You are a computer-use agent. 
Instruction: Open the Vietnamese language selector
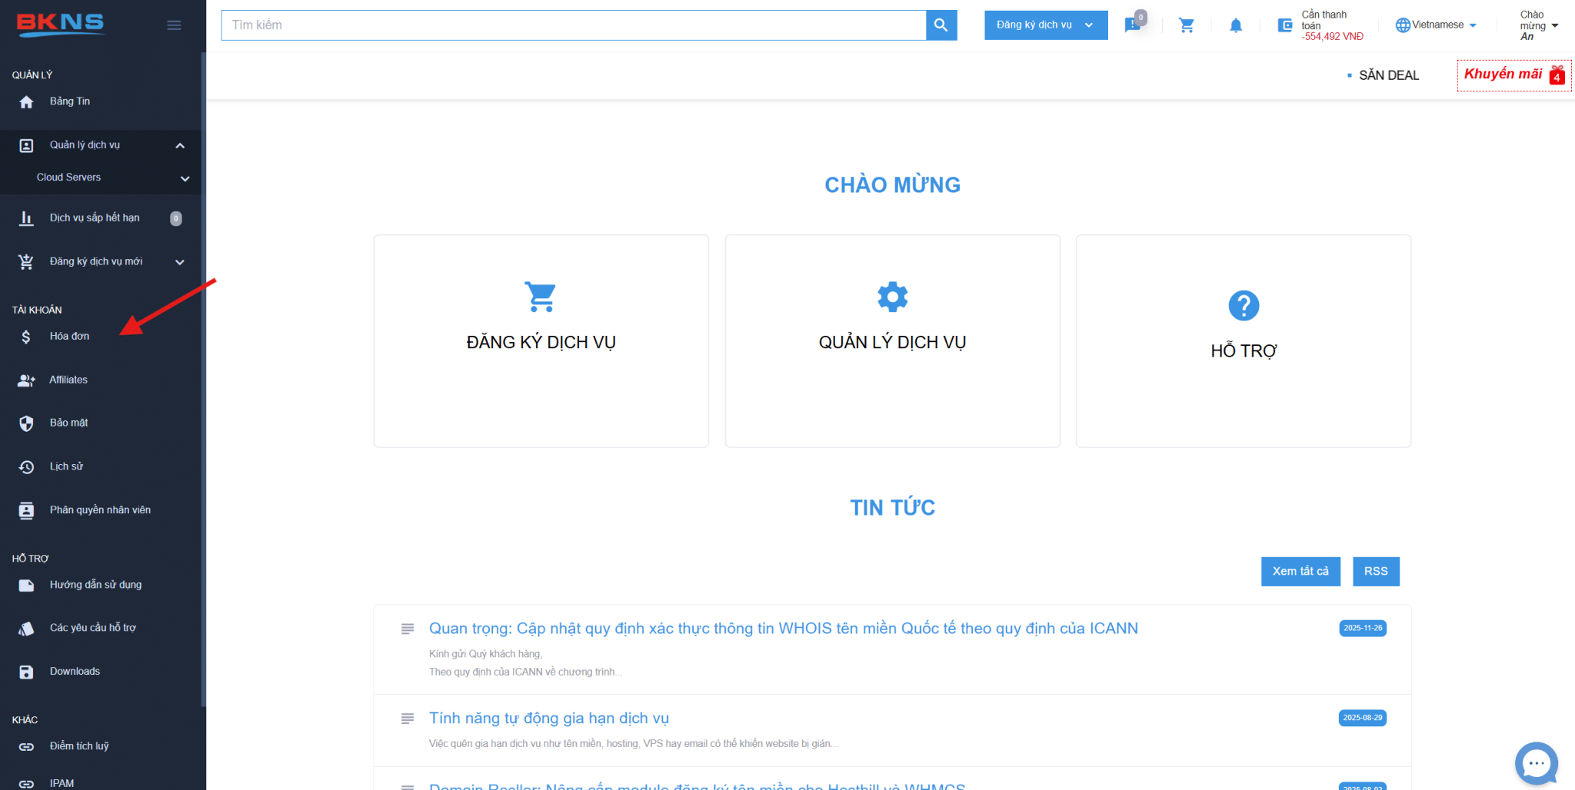pos(1436,25)
